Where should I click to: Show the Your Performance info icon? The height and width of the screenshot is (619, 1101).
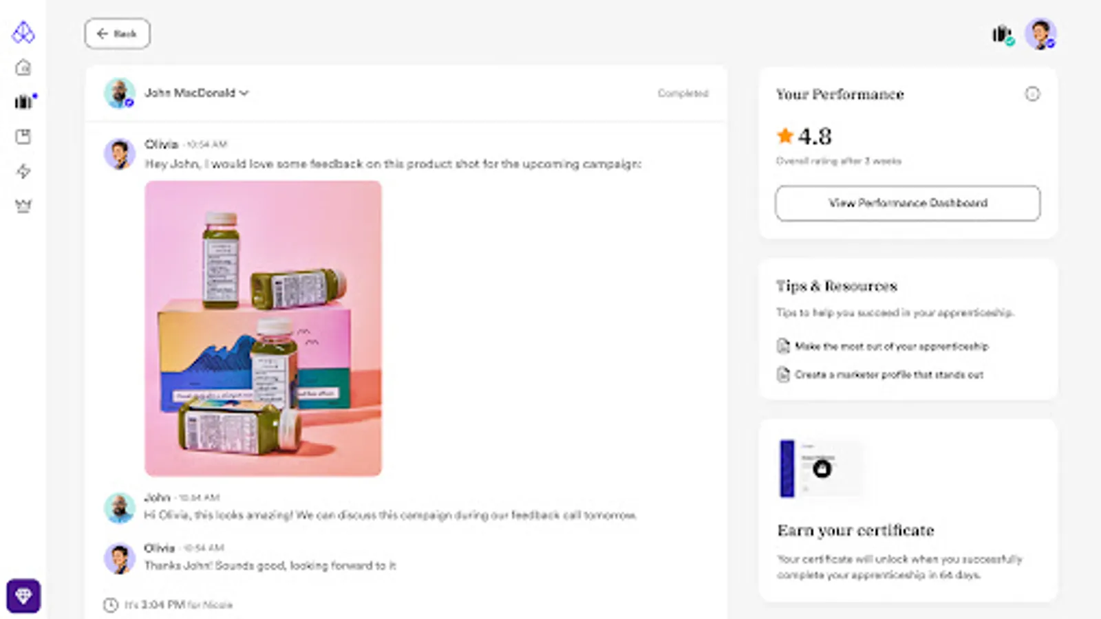(x=1032, y=94)
